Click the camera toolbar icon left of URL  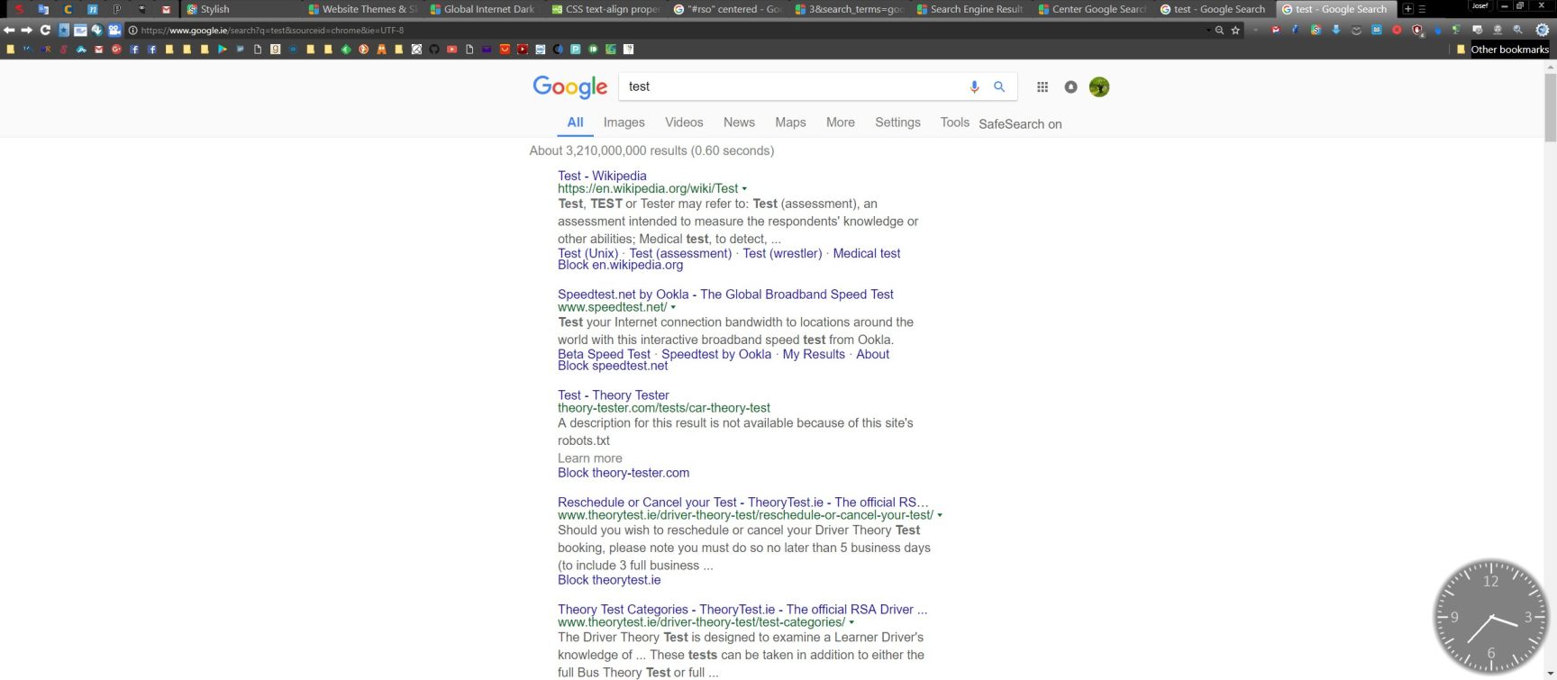(114, 30)
